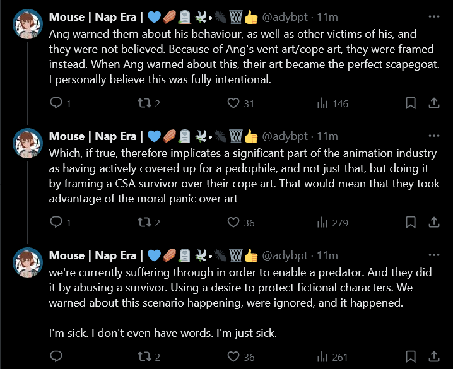Share the last tweet with 261 views
Viewport: 453px width, 369px height.
433,356
